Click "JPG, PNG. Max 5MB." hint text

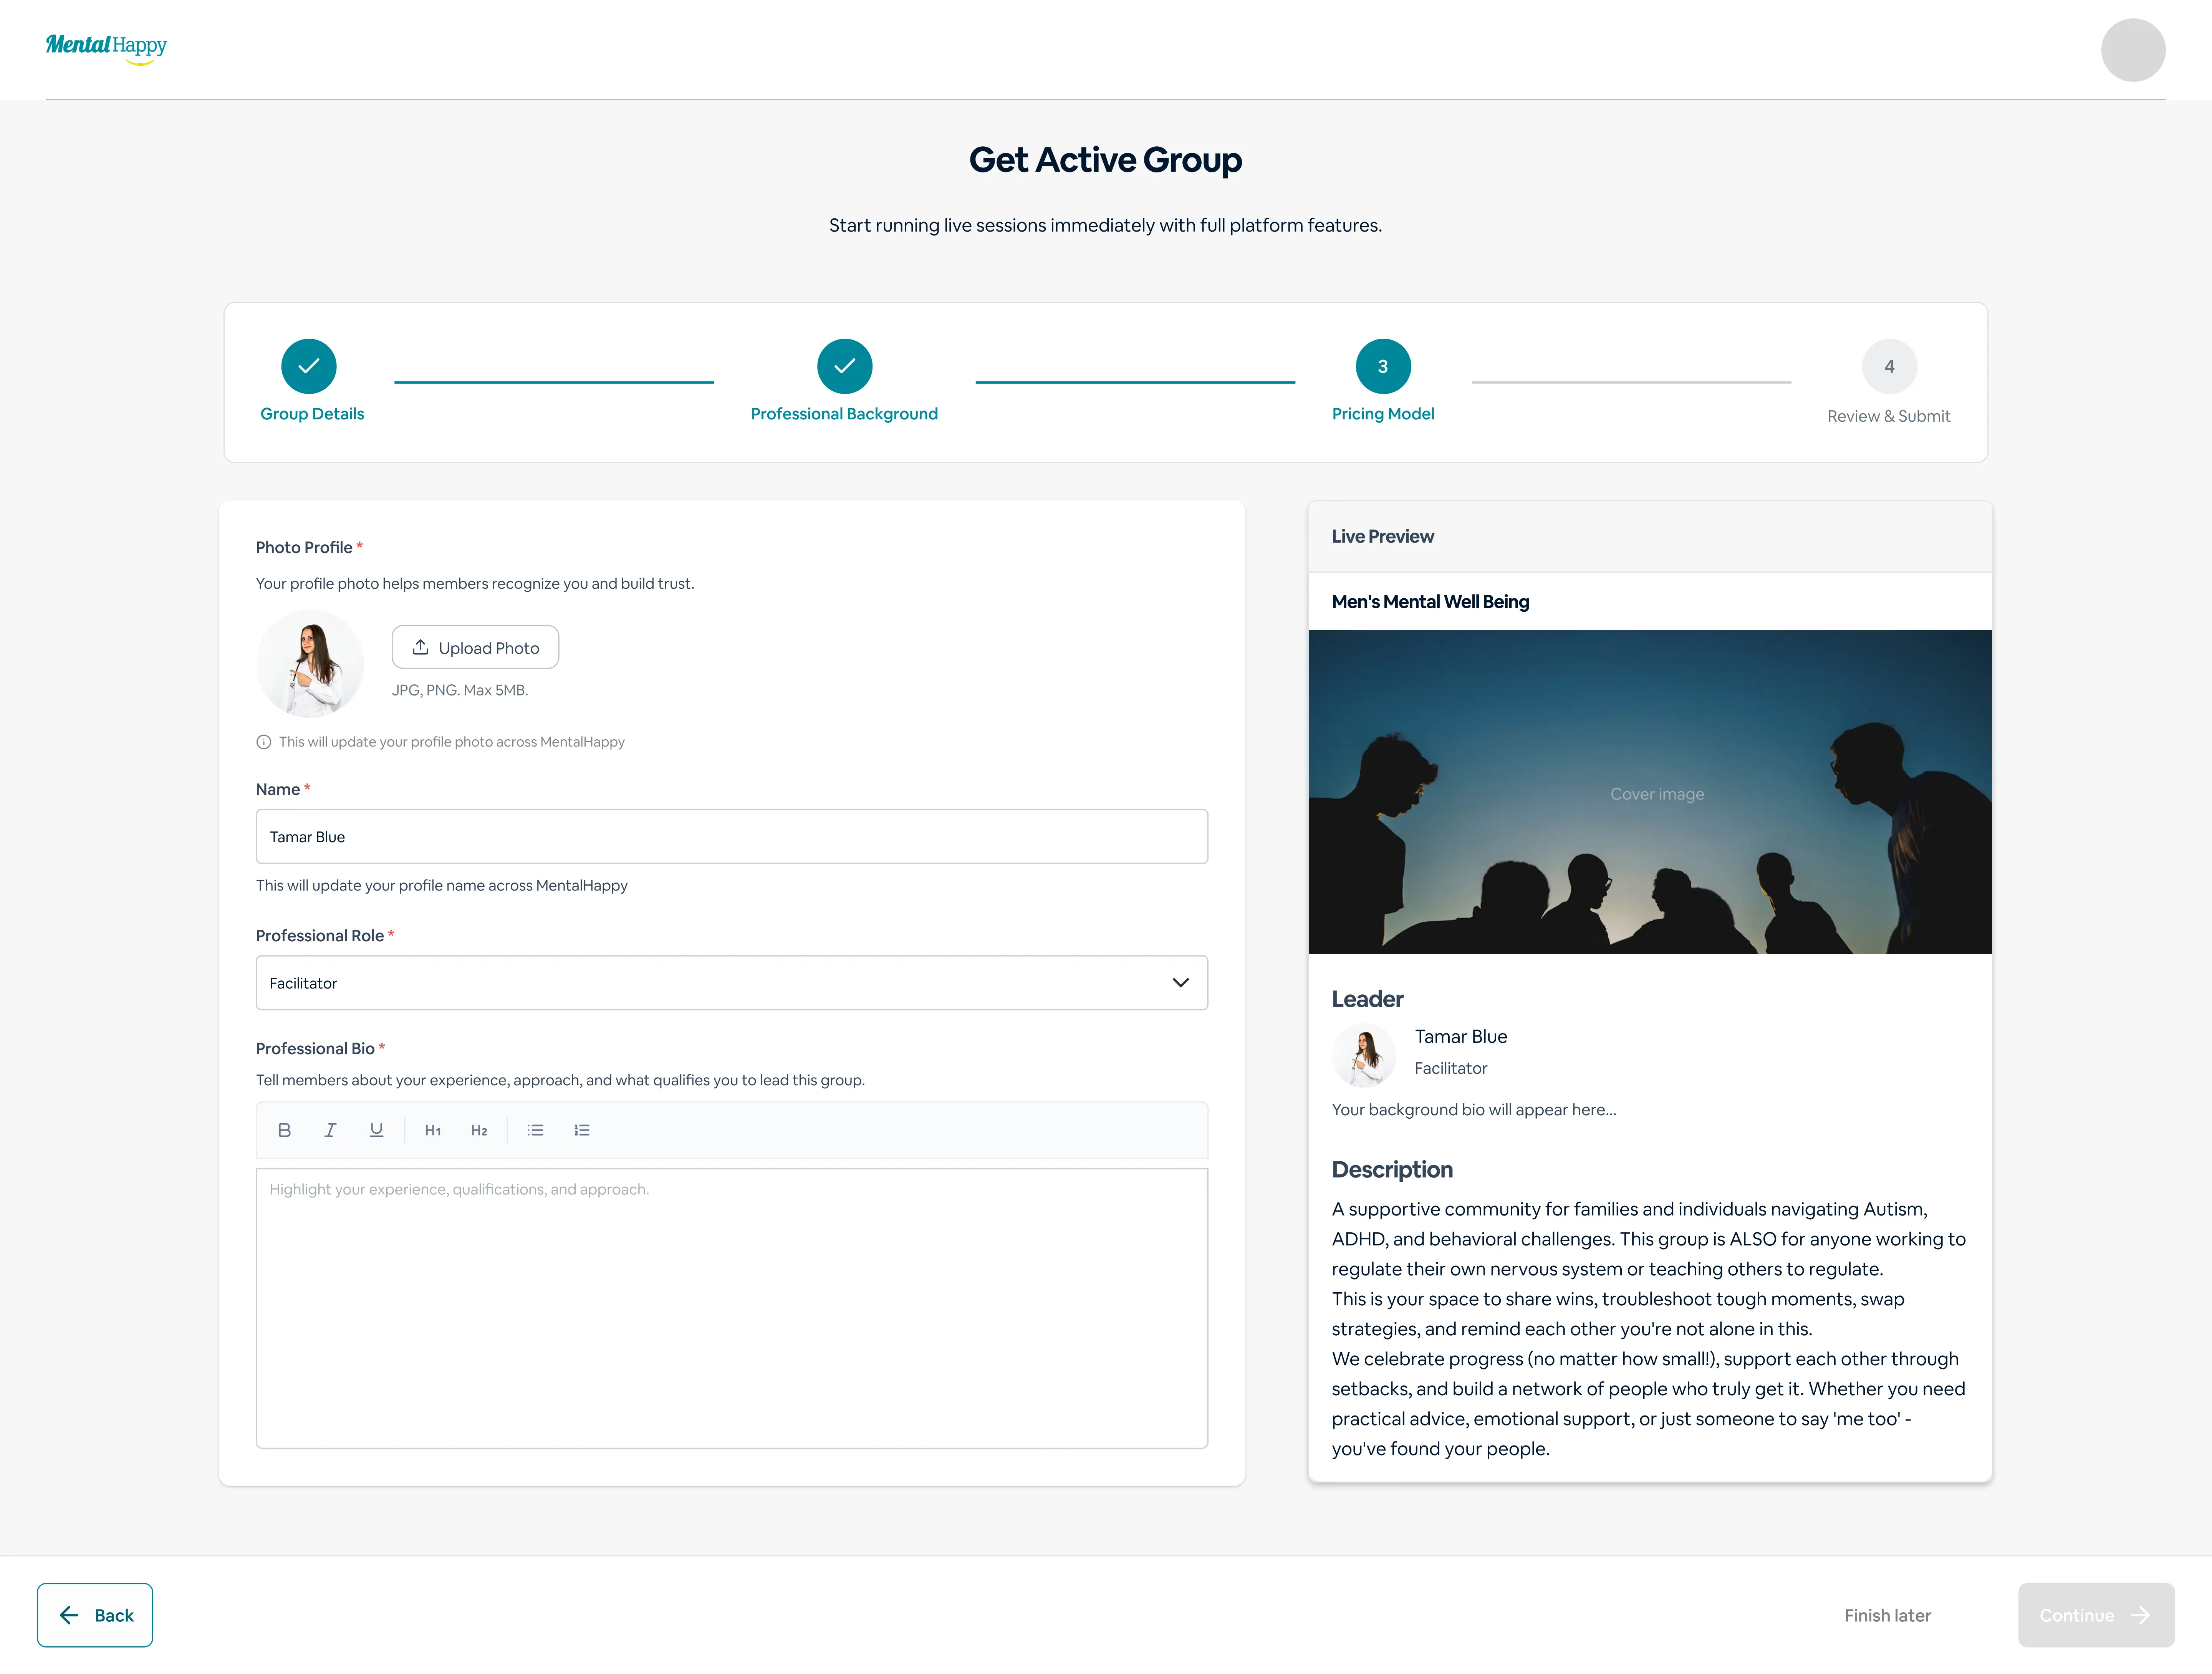pyautogui.click(x=460, y=690)
